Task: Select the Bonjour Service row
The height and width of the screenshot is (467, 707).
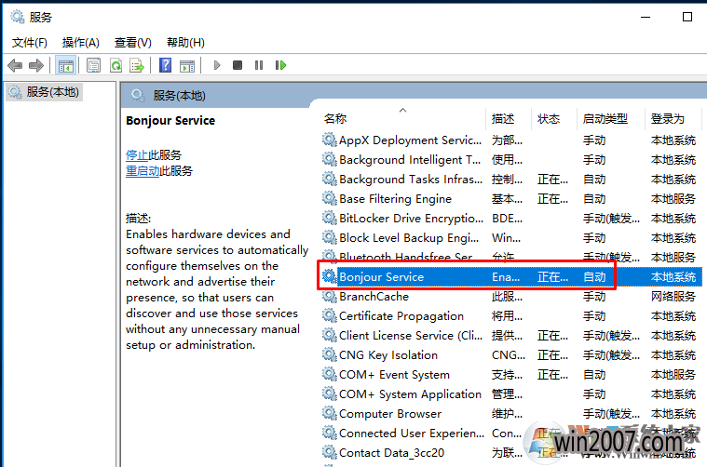Action: [510, 277]
